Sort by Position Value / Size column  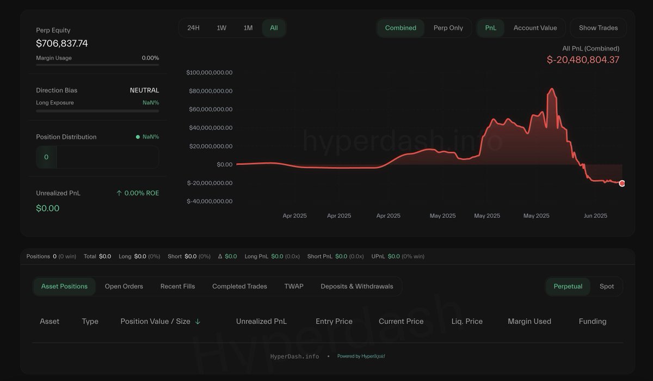click(155, 322)
